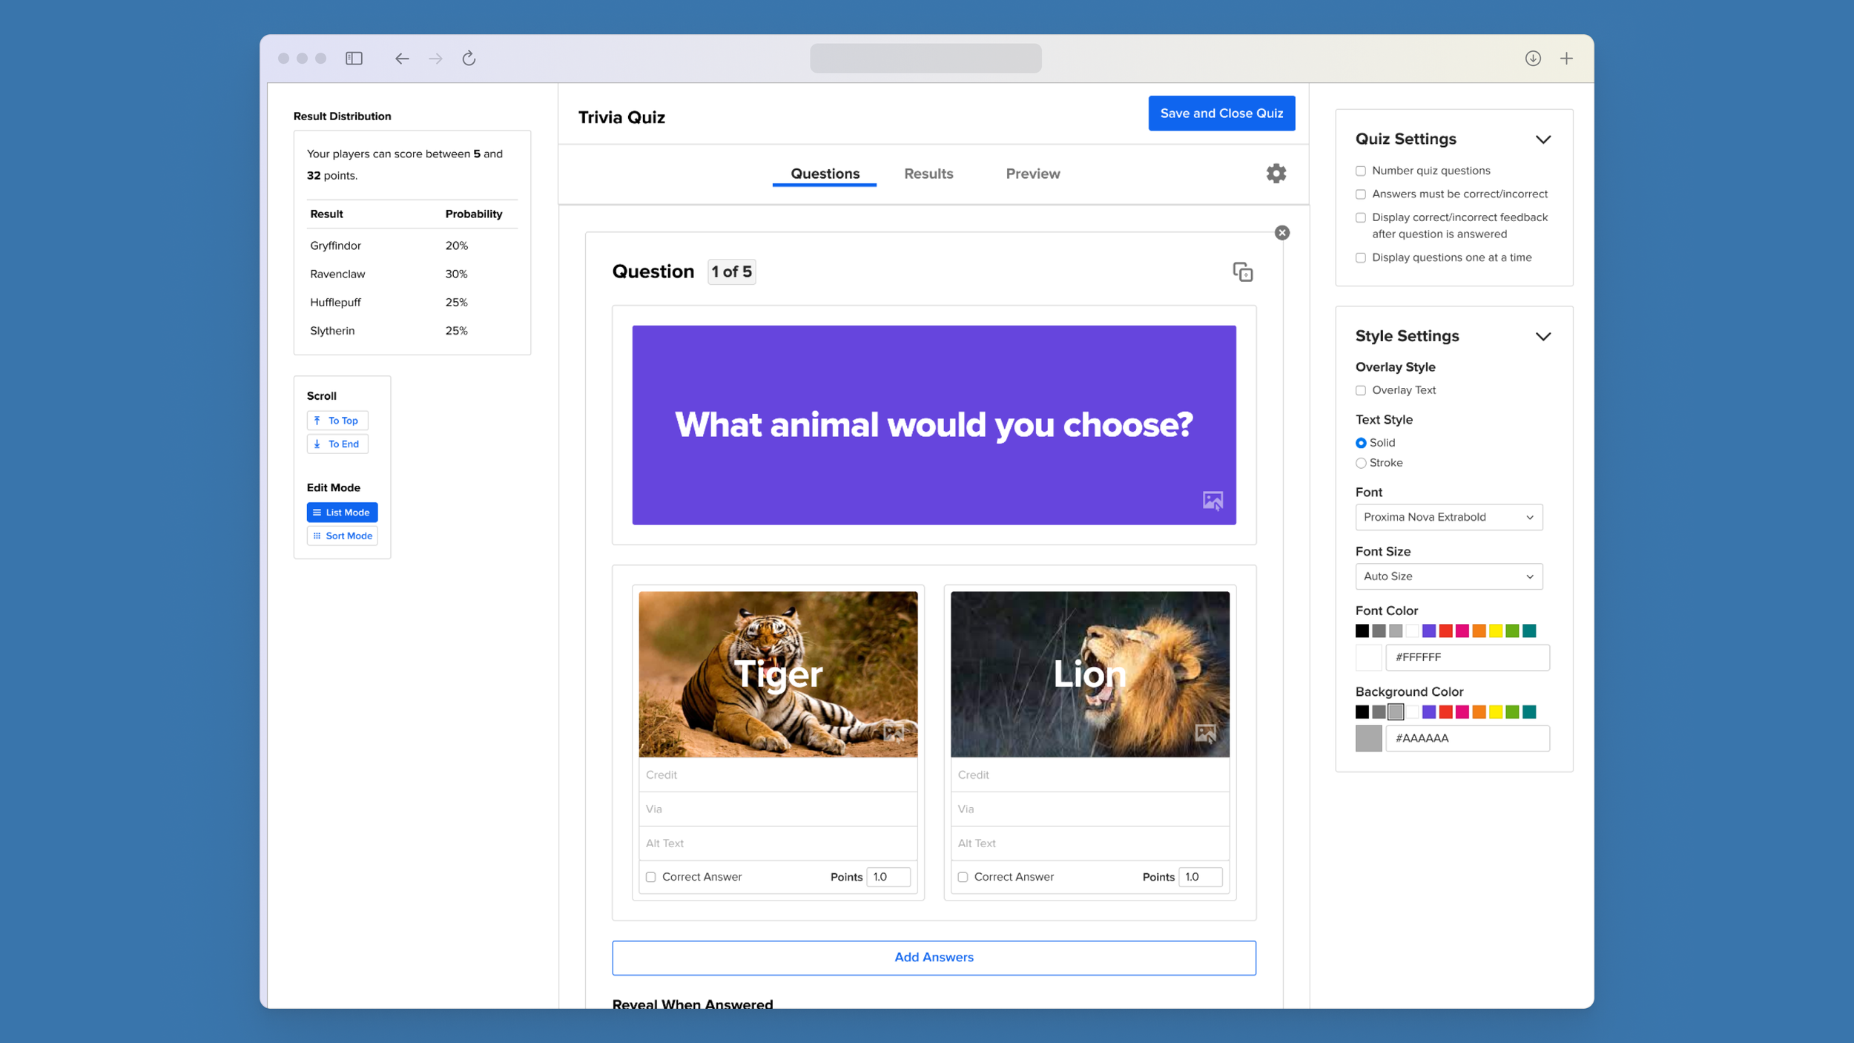1854x1043 pixels.
Task: Open Font dropdown Proxima Nova Extrabold
Action: coord(1448,517)
